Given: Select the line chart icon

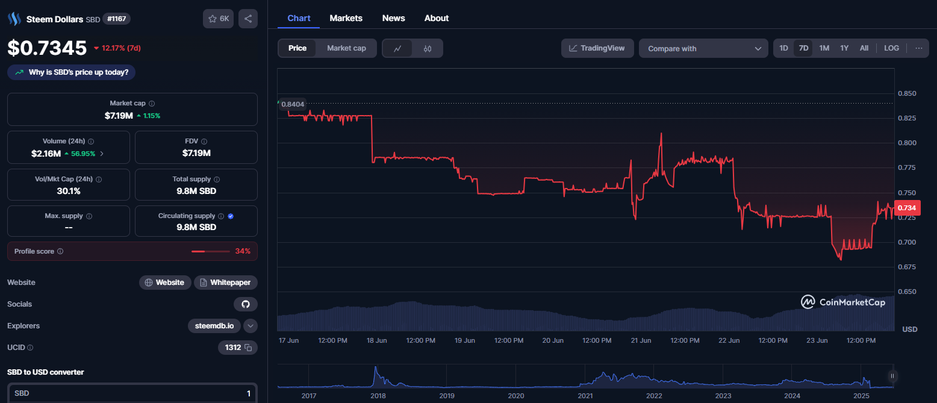Looking at the screenshot, I should tap(397, 48).
